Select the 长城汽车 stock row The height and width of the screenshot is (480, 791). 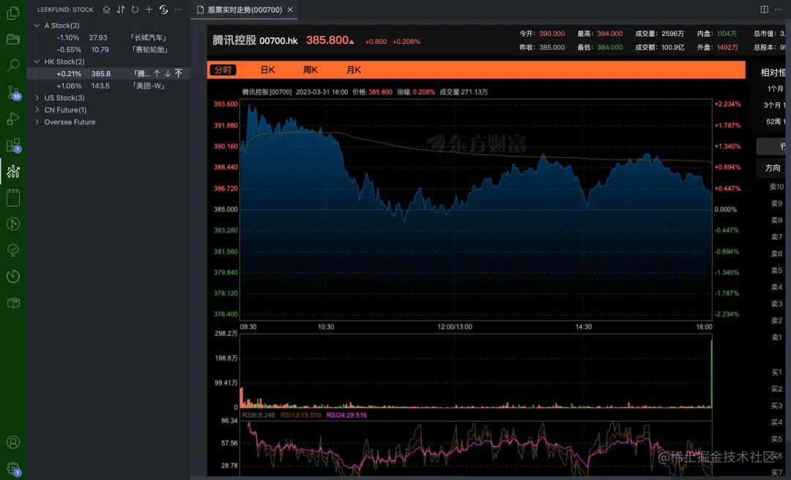coord(108,37)
